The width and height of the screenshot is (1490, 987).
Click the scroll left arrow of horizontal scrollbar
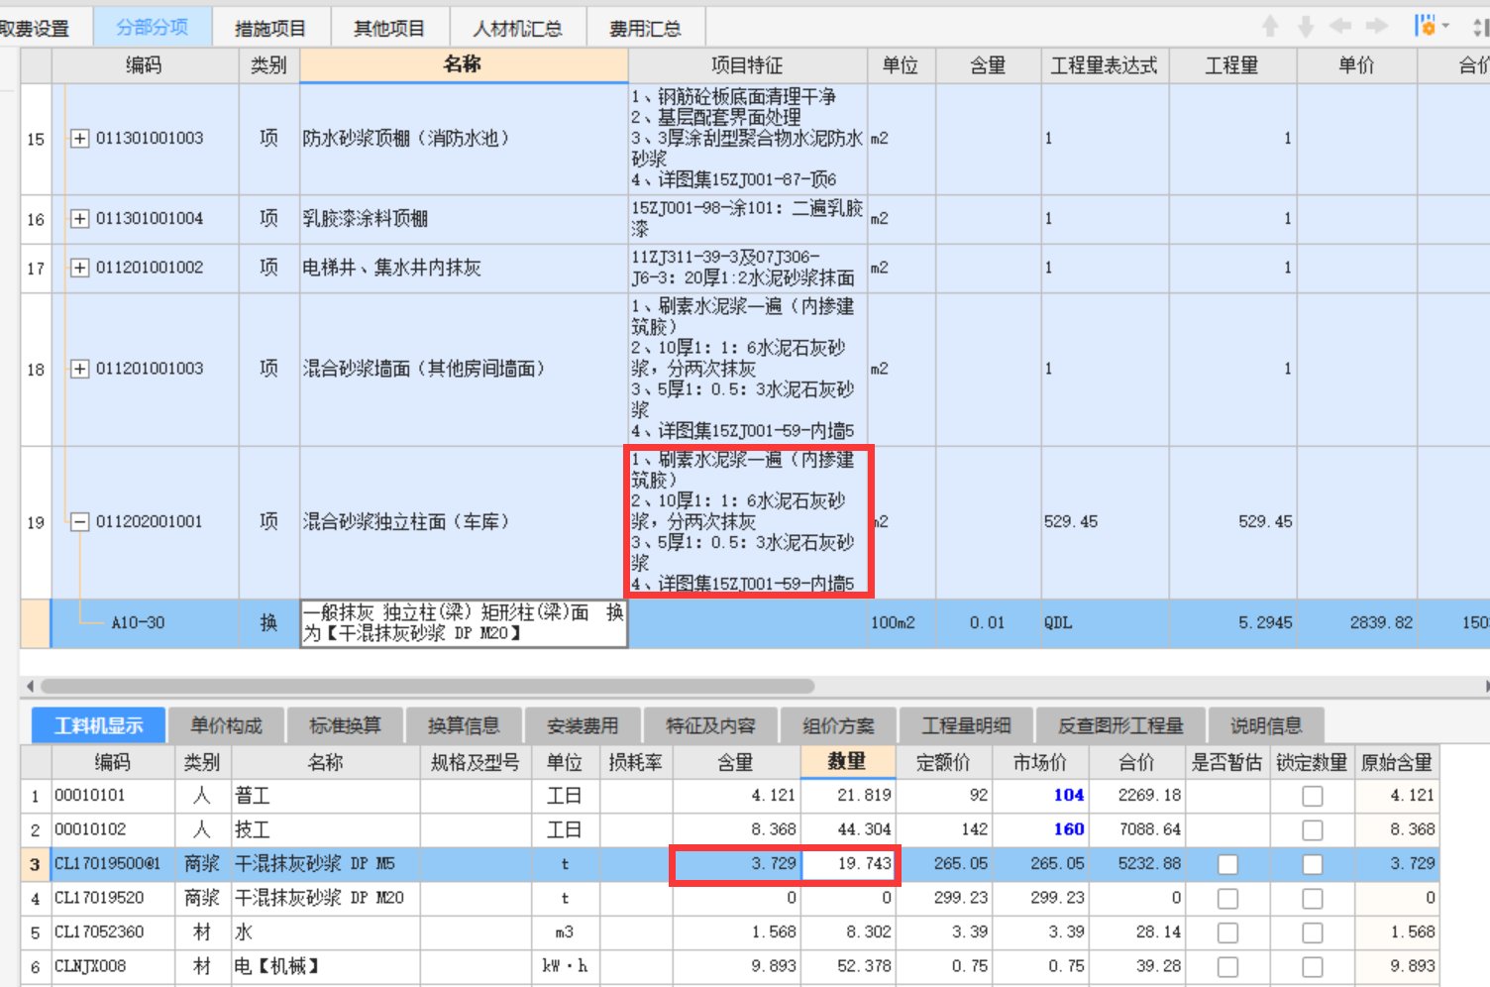[x=30, y=686]
